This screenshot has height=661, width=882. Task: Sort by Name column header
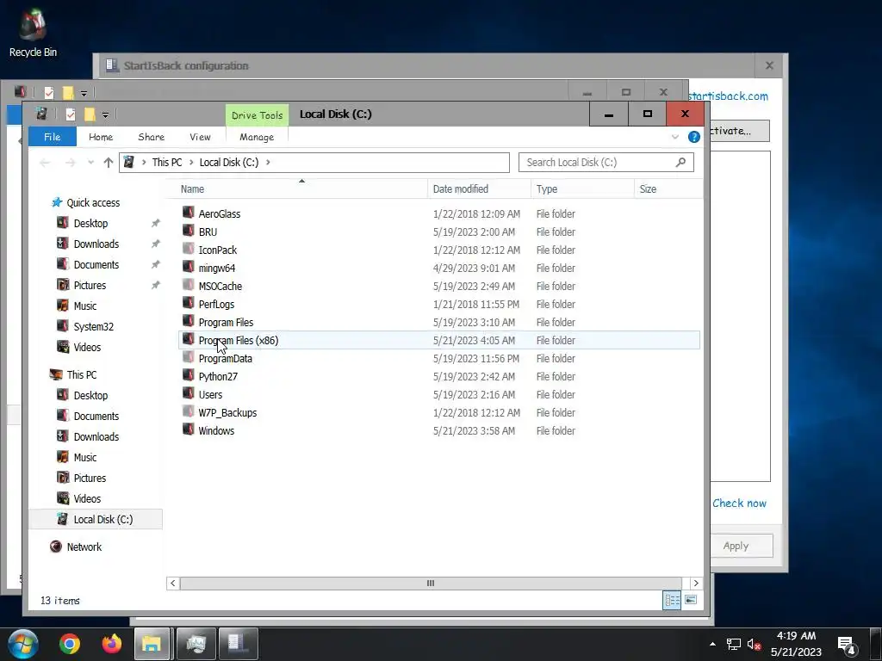(x=302, y=188)
